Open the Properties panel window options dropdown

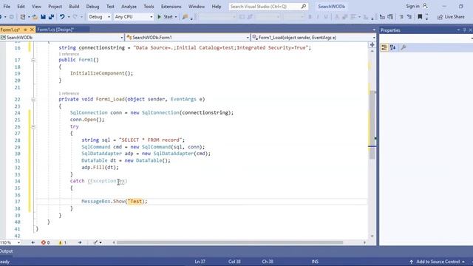pyautogui.click(x=458, y=30)
